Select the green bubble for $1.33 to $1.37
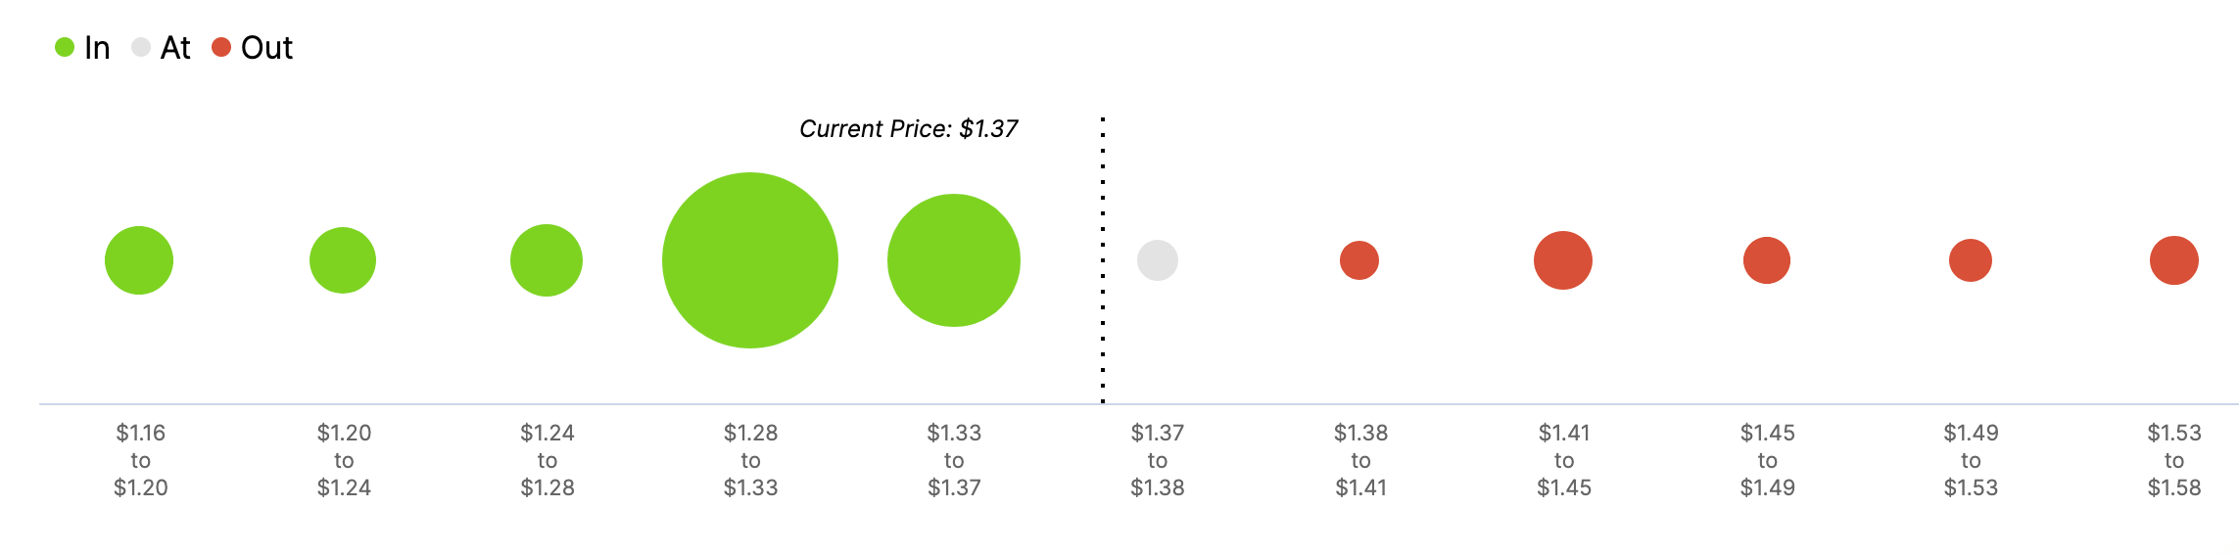 click(954, 260)
